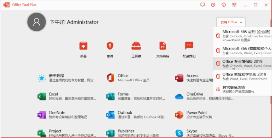
Task: Click the Outlook app icon
Action: click(110, 115)
